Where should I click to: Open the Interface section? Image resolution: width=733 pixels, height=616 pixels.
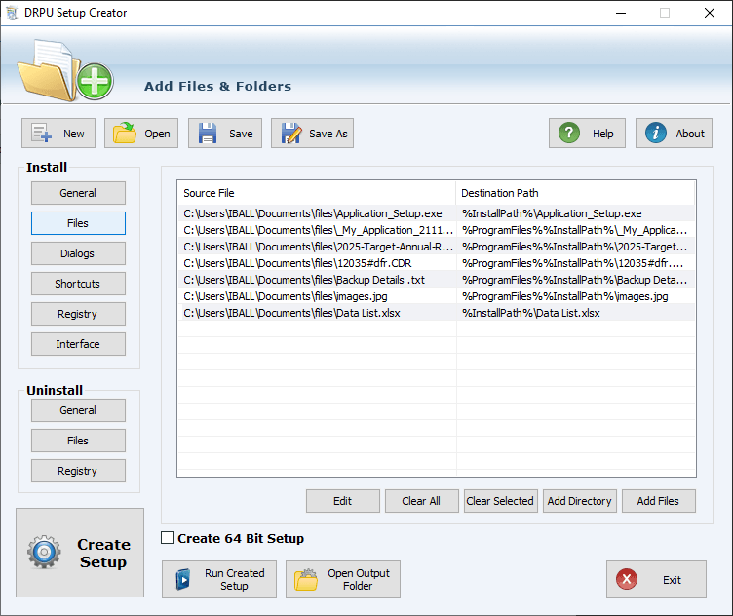pyautogui.click(x=78, y=344)
